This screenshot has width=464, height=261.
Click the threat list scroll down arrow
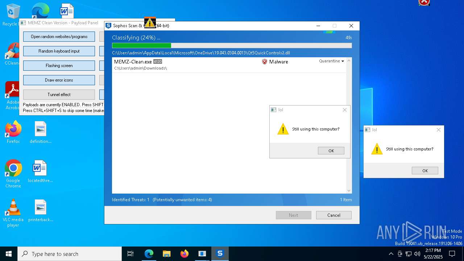(349, 191)
